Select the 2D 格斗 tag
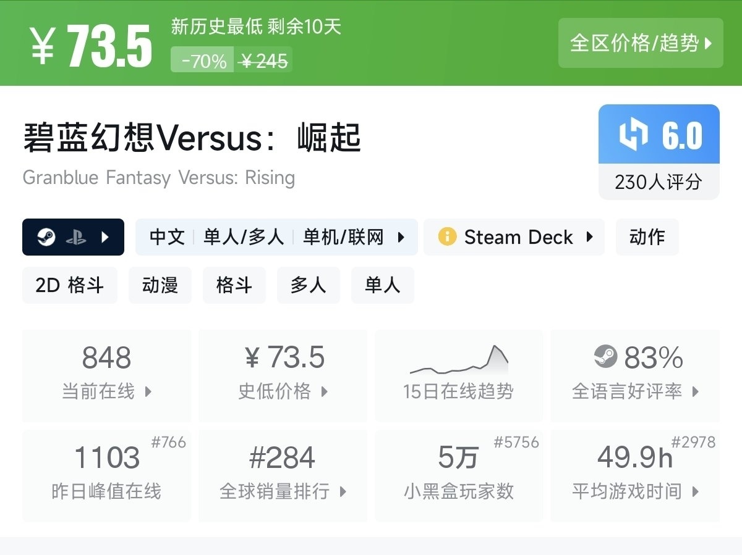 click(70, 285)
